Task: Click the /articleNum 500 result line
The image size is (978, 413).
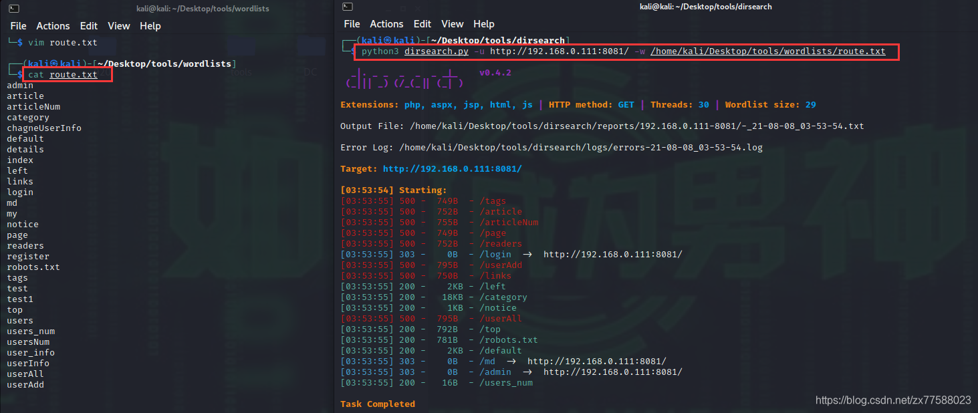Action: [439, 223]
